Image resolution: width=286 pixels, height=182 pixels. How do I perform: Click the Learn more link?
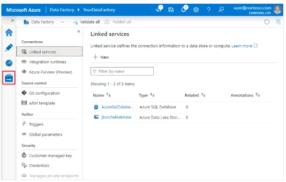(x=242, y=46)
